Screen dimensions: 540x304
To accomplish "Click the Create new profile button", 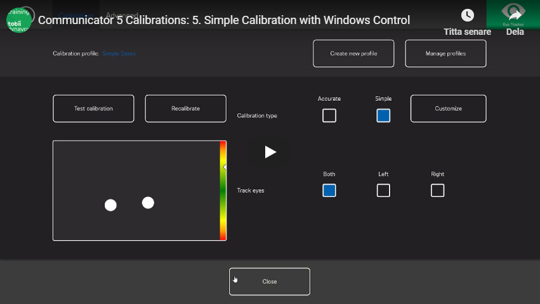I will [353, 54].
